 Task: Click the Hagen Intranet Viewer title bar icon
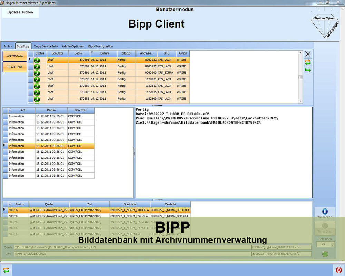(2, 3)
